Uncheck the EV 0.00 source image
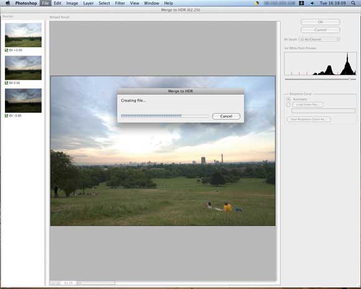Viewport: 361px width, 289px height. (6, 83)
